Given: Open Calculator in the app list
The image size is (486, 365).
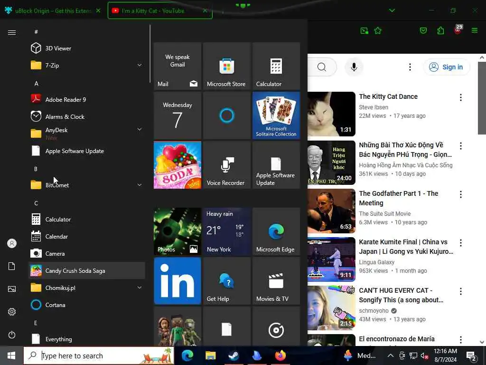Looking at the screenshot, I should [x=87, y=220].
